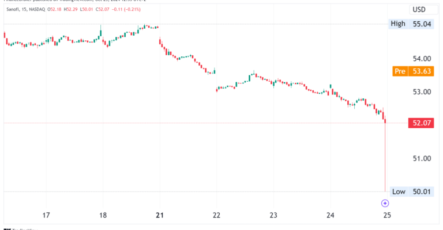
Task: Select the red 52.07 current price label
Action: pos(421,123)
